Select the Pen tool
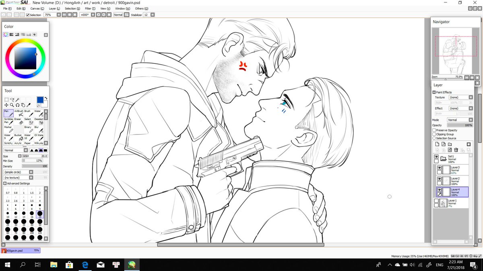Viewport: 483px width, 271px height. pyautogui.click(x=8, y=113)
